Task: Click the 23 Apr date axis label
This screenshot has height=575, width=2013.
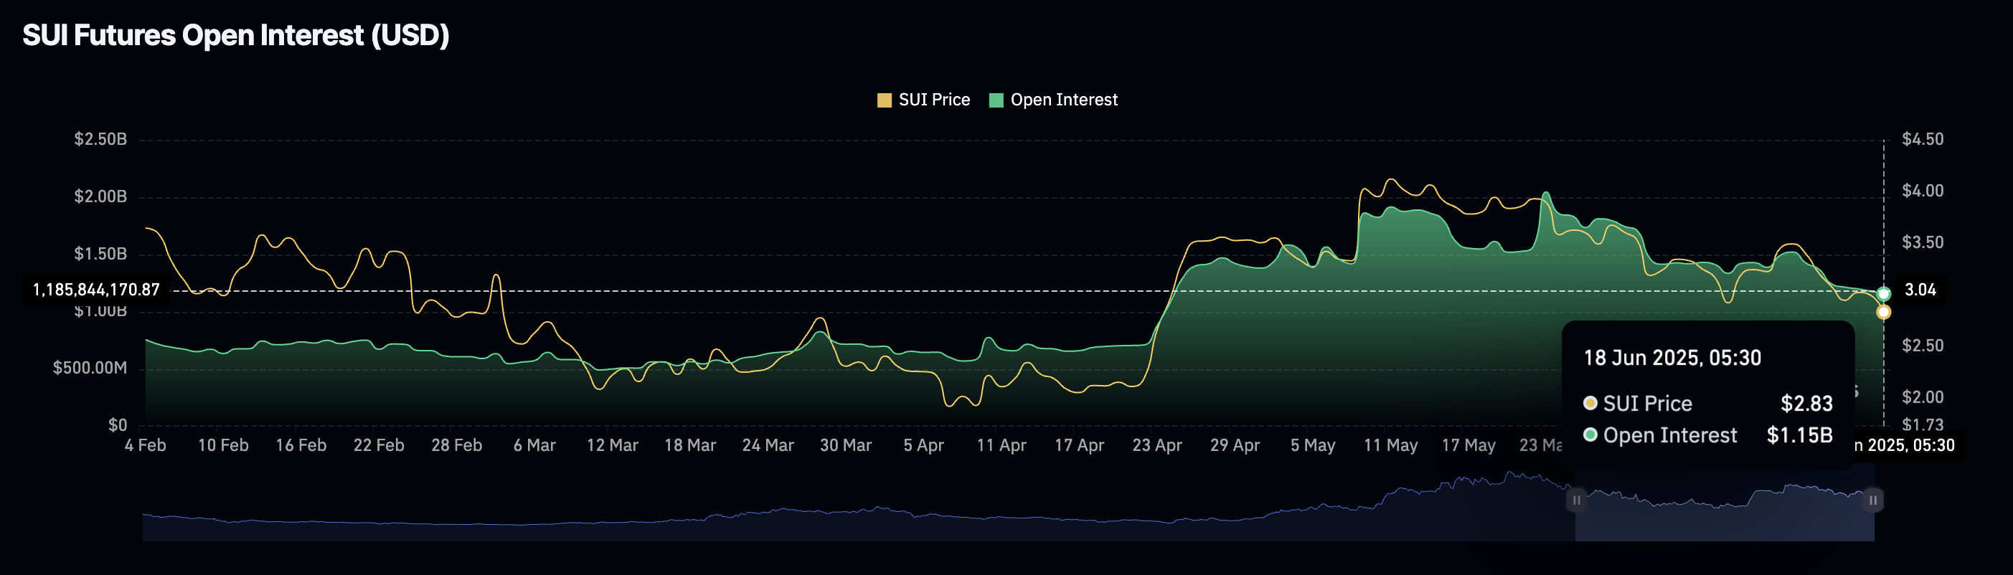Action: (x=1156, y=445)
